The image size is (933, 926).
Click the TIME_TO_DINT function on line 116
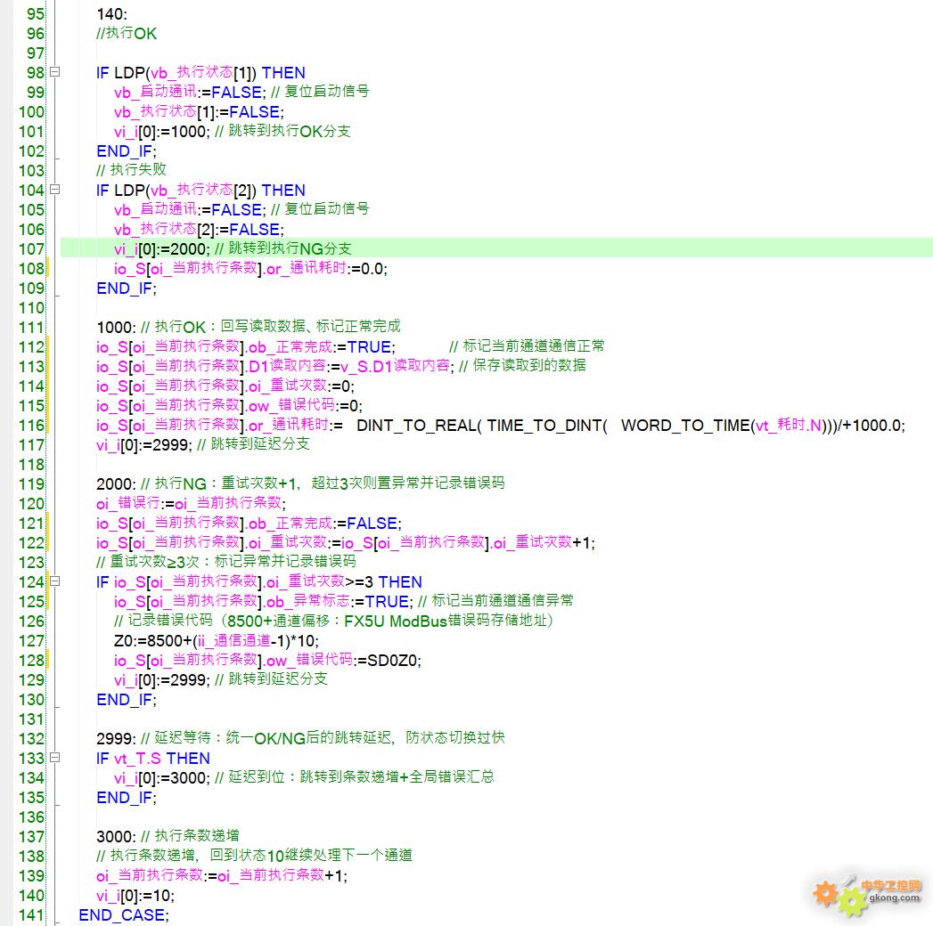tap(546, 426)
